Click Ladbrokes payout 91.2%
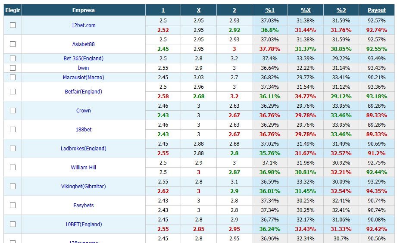The height and width of the screenshot is (243, 397). (377, 153)
